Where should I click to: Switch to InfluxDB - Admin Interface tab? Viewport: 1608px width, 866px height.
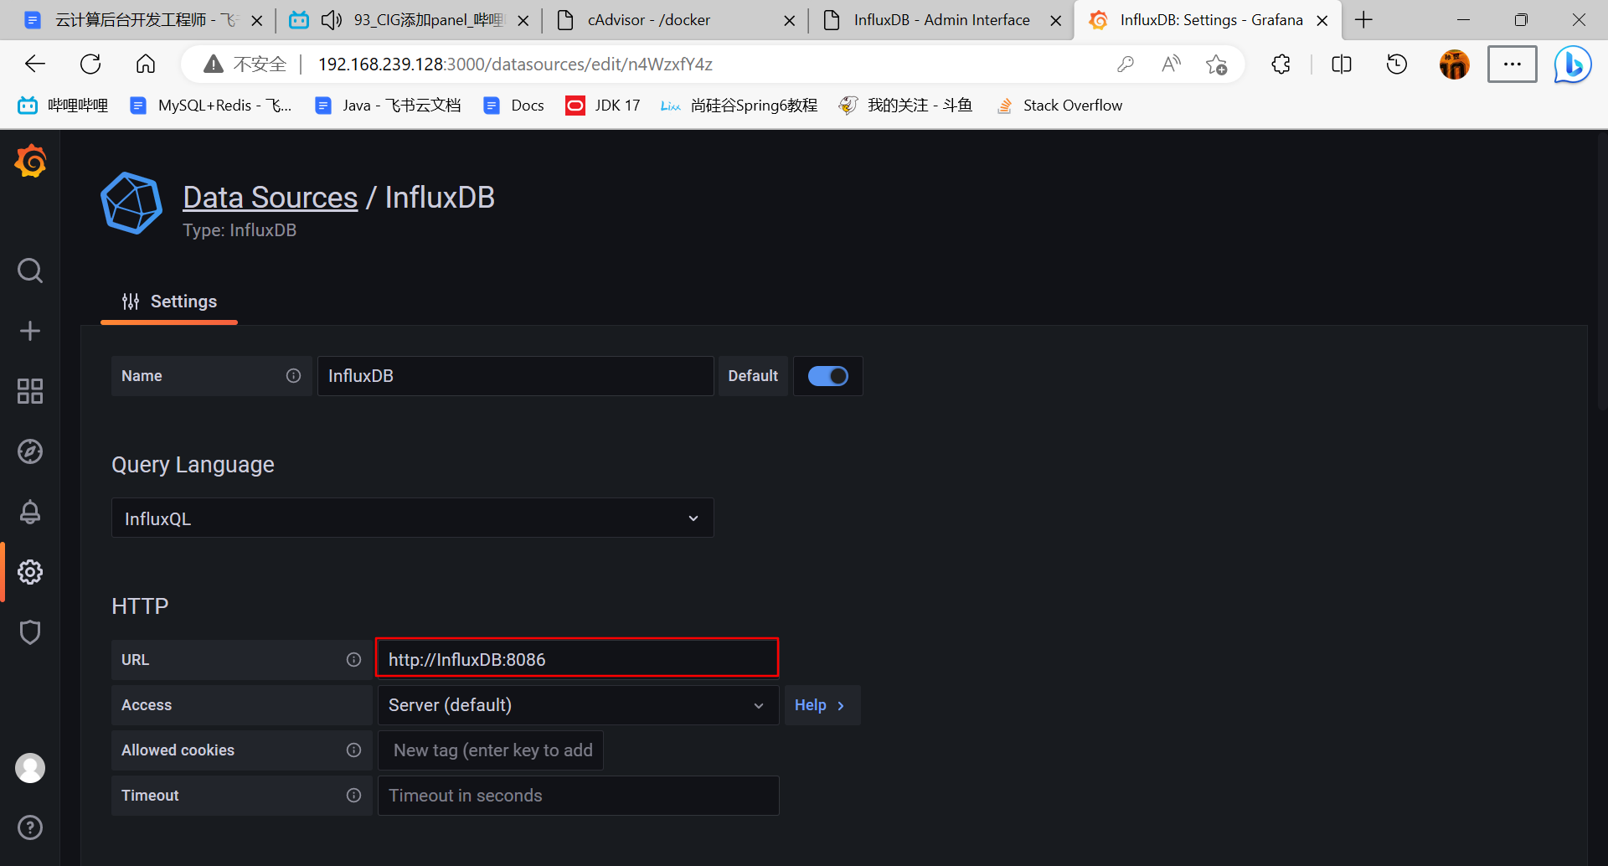(x=941, y=20)
